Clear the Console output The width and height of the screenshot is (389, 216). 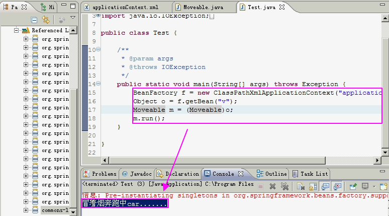pyautogui.click(x=301, y=186)
